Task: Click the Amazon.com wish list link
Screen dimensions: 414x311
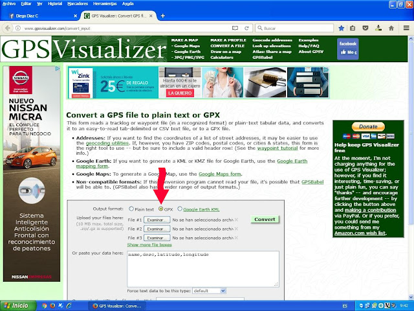Action: pyautogui.click(x=360, y=233)
